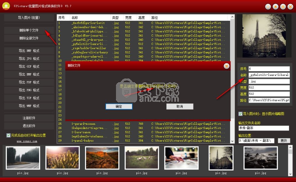Screen dimensions: 296x182
Task: Click the 高度 column header
Action: click(x=143, y=17)
